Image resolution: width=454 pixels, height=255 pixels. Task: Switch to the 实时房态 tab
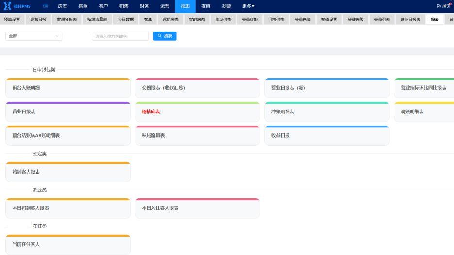pyautogui.click(x=197, y=20)
